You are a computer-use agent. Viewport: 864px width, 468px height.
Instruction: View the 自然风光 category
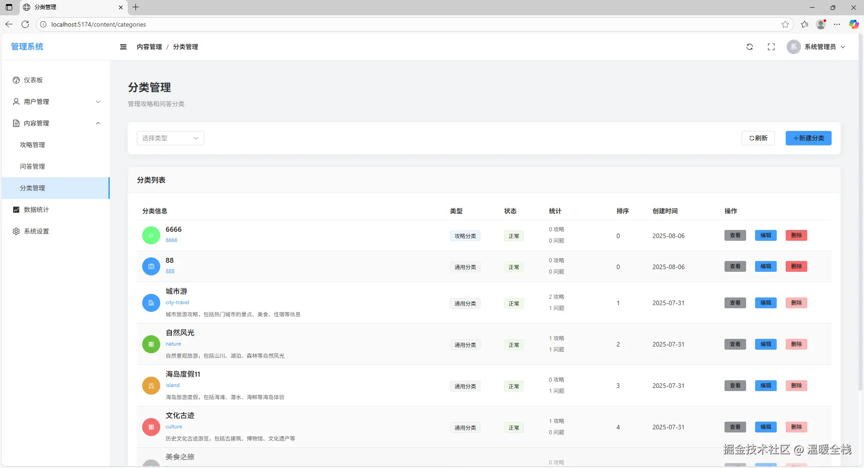(735, 344)
